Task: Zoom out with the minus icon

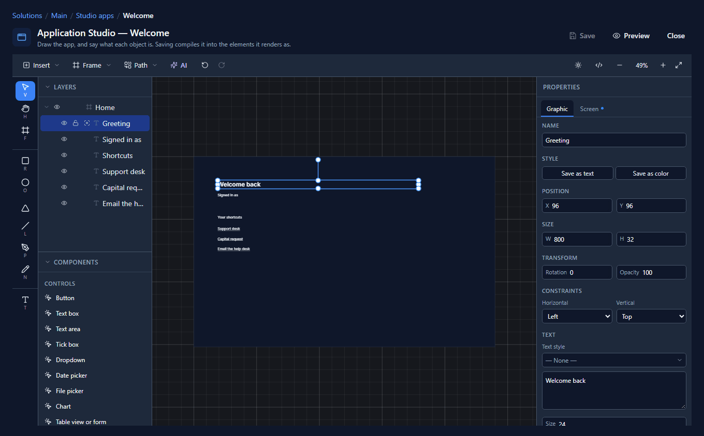Action: [x=620, y=65]
